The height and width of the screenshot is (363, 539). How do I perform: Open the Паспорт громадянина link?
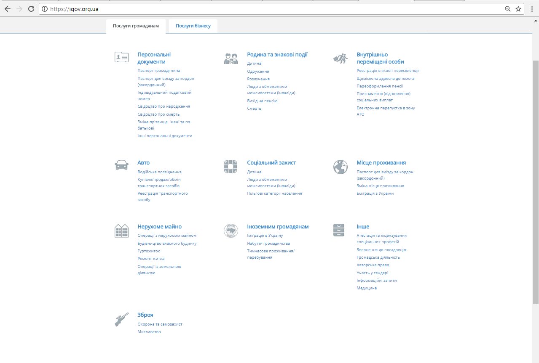pos(159,71)
